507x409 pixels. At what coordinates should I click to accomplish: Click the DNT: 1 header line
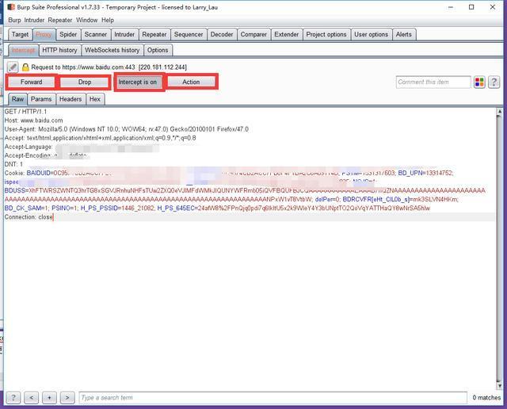[x=13, y=164]
